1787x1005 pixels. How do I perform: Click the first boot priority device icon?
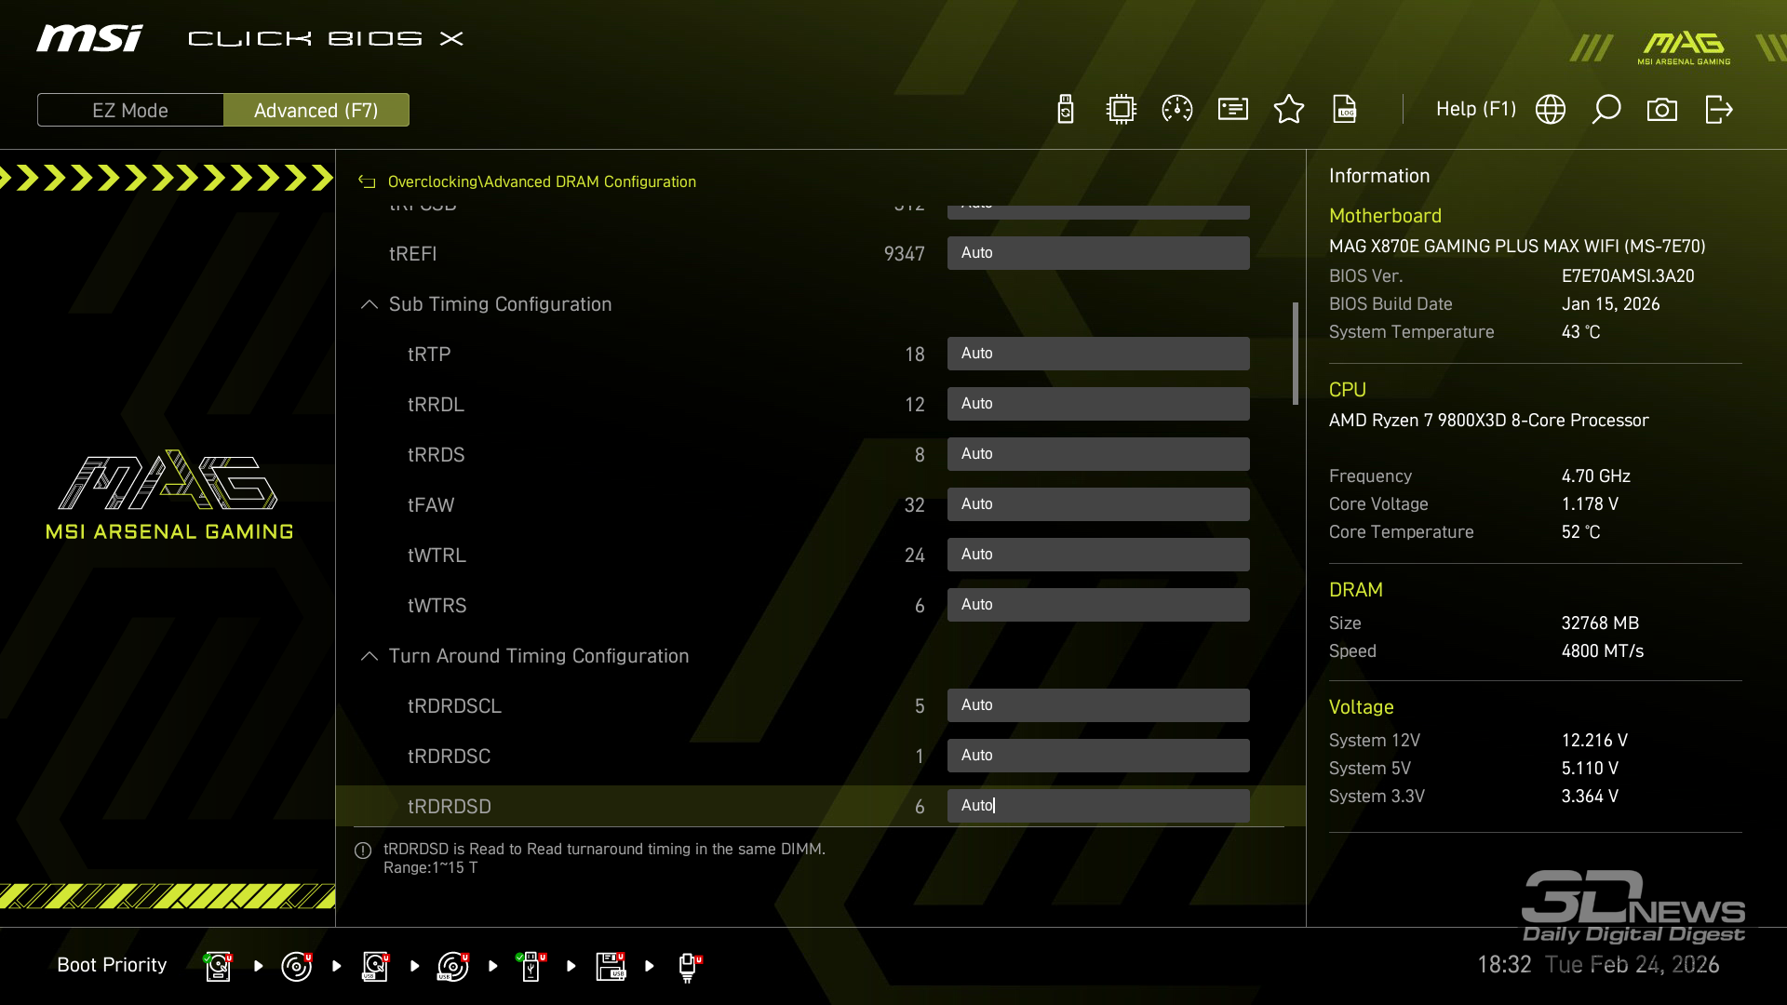[218, 966]
